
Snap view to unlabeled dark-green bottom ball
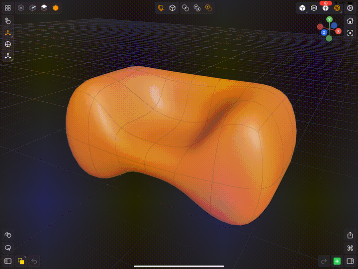pyautogui.click(x=329, y=38)
